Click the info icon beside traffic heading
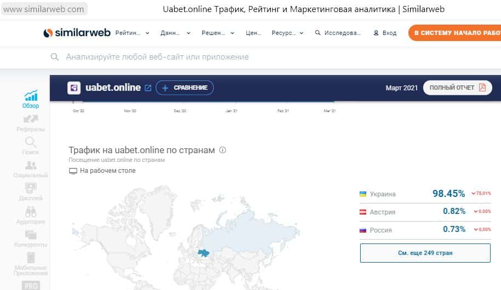 coord(223,150)
